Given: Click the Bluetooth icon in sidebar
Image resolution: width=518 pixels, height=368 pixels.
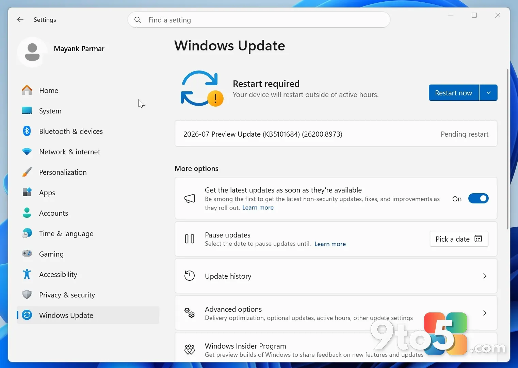Looking at the screenshot, I should (27, 131).
